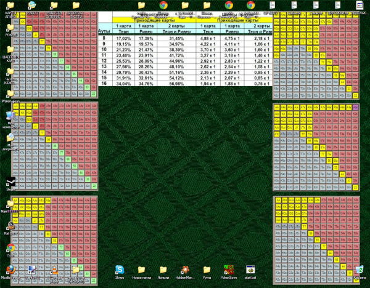This screenshot has height=288, width=370.
Task: Open the Мой компьютер icon
Action: click(10, 116)
